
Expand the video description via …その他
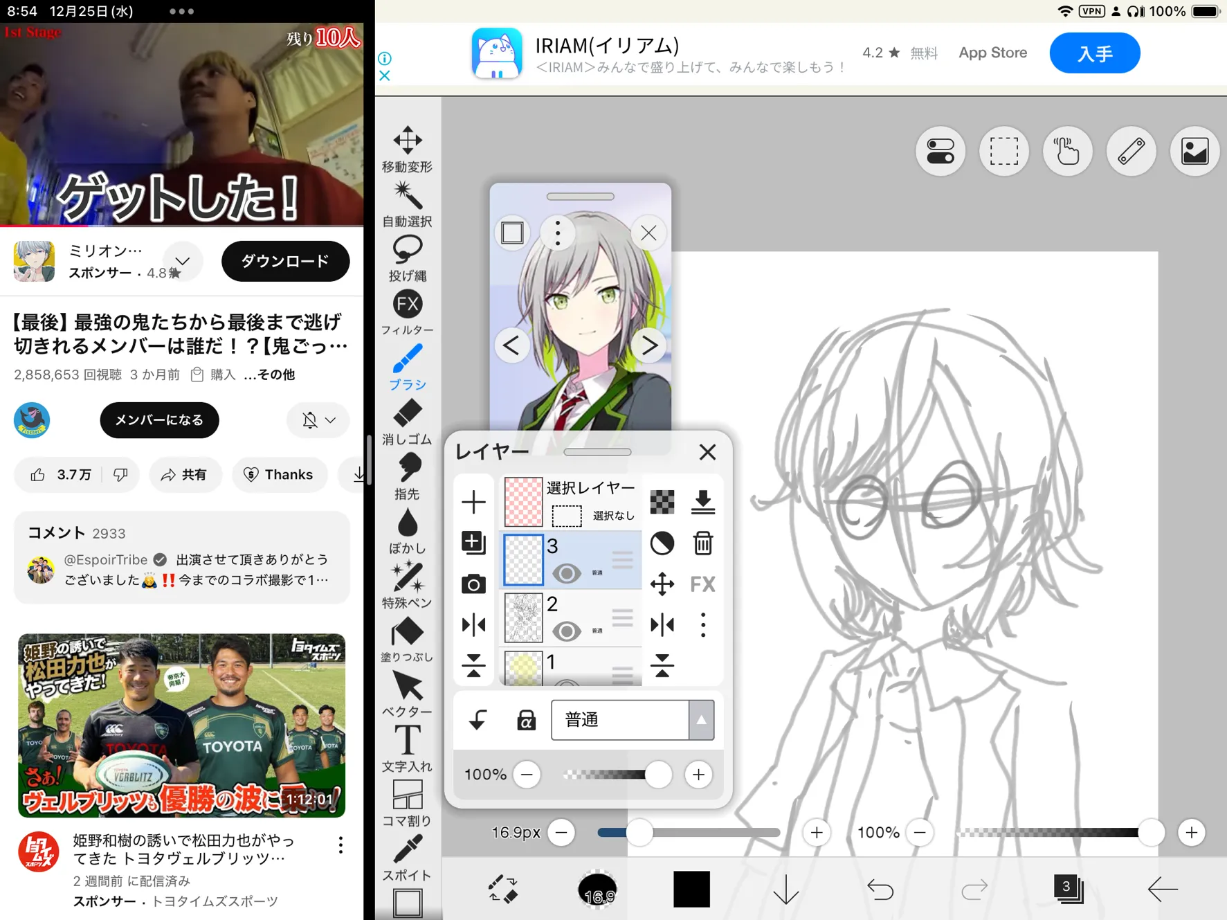tap(270, 375)
